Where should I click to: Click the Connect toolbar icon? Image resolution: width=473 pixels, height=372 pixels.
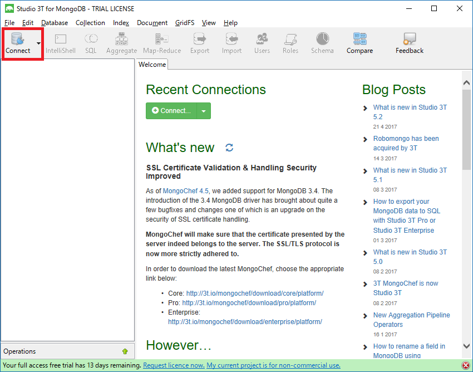pyautogui.click(x=18, y=43)
